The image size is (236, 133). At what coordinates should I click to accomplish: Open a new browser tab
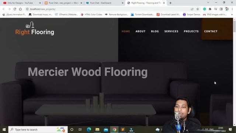point(170,3)
